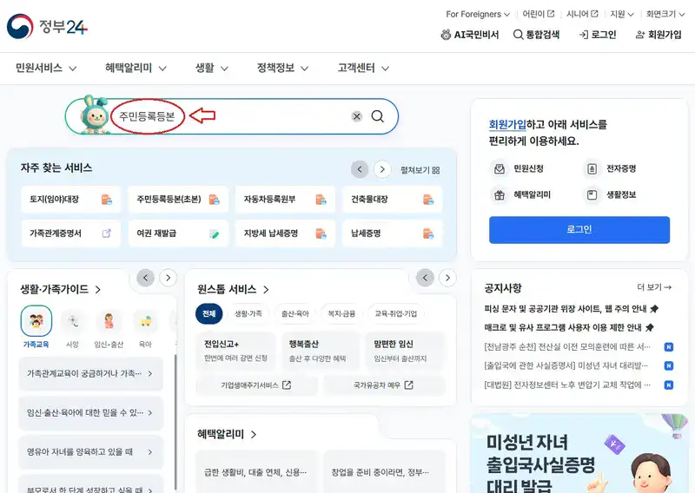
Task: Open the 행복출산 card
Action: [321, 351]
